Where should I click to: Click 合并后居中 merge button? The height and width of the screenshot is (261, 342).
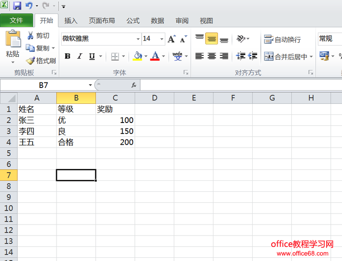[286, 56]
